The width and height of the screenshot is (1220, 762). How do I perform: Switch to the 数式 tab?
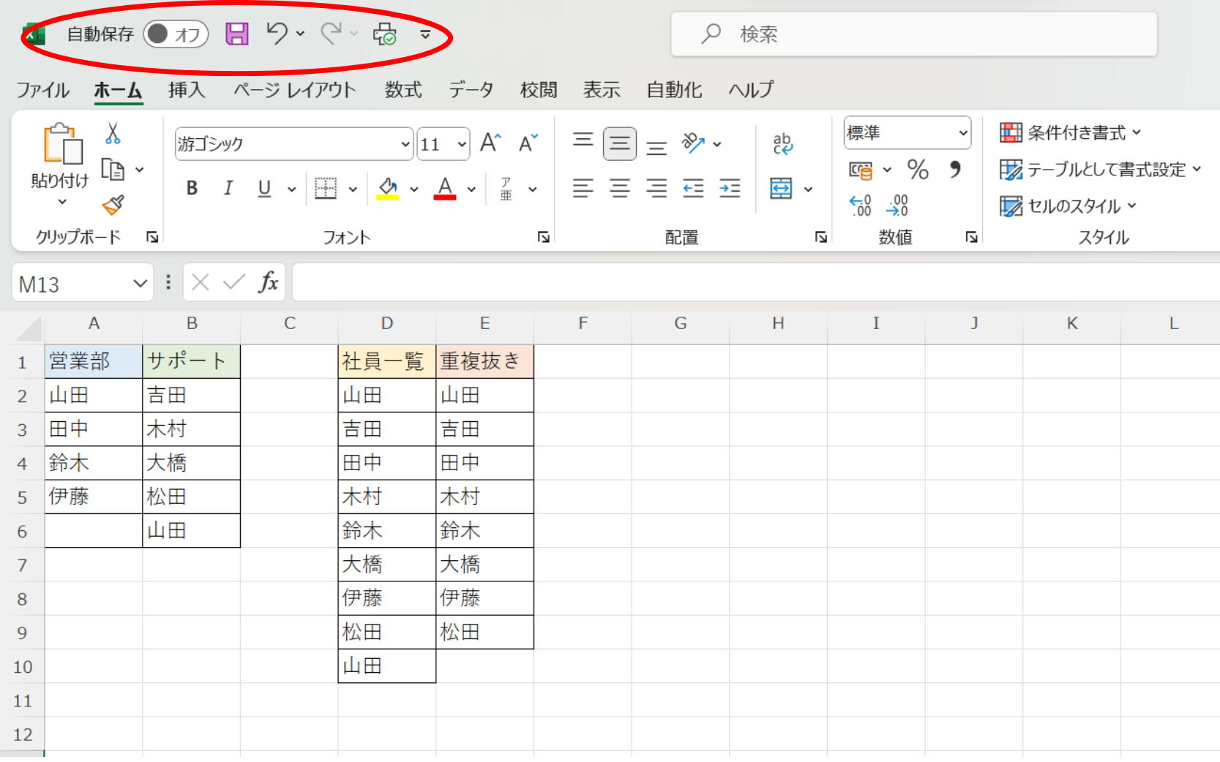pos(403,90)
